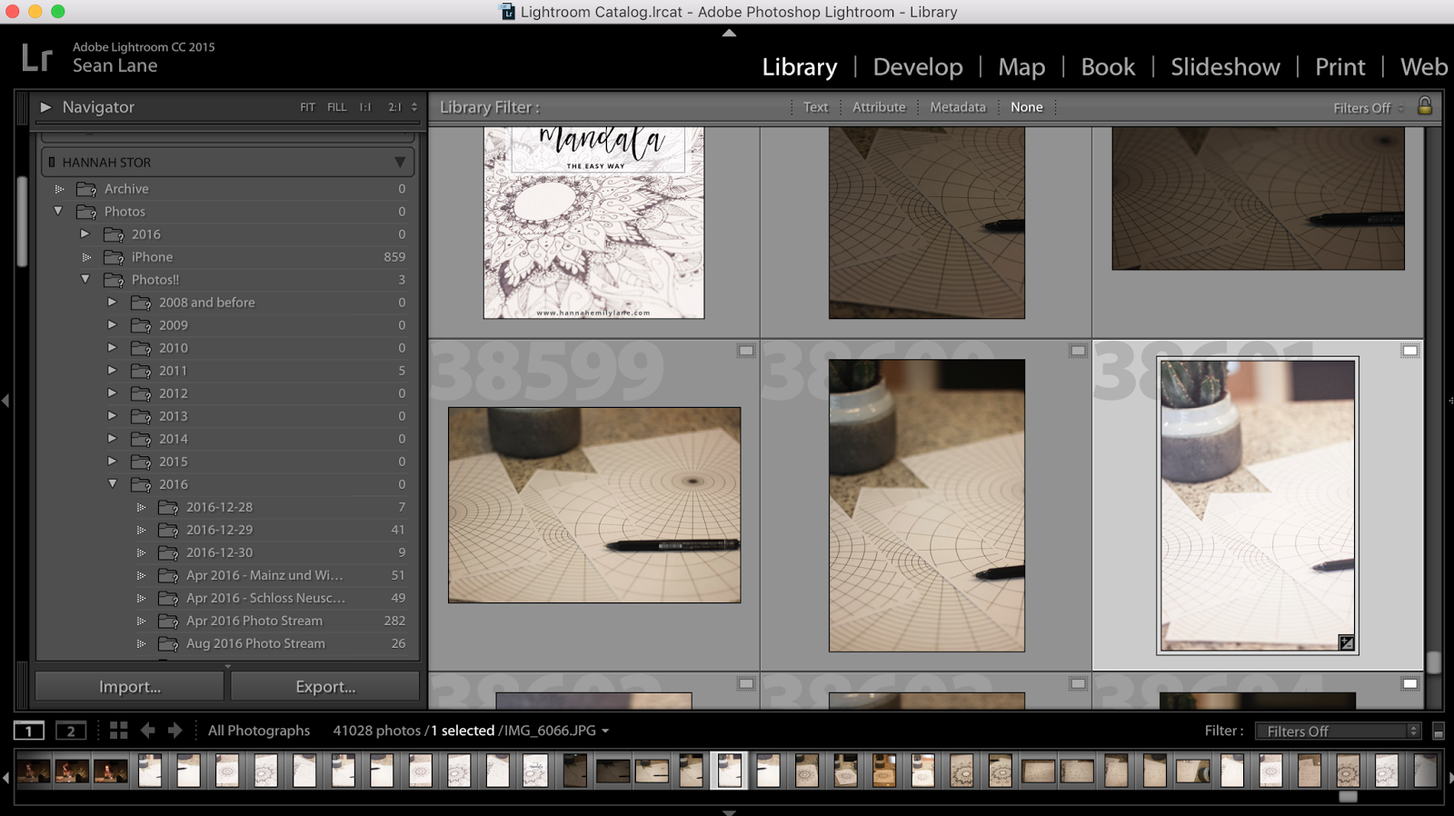Click the first filmstrip thumbnail

click(34, 771)
